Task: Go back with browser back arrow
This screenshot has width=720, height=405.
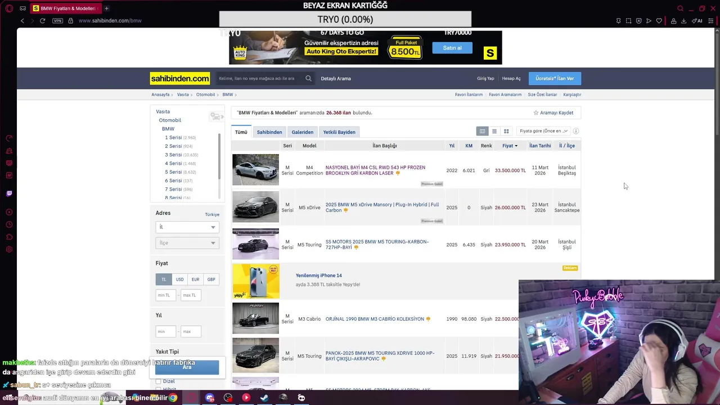Action: [x=22, y=21]
